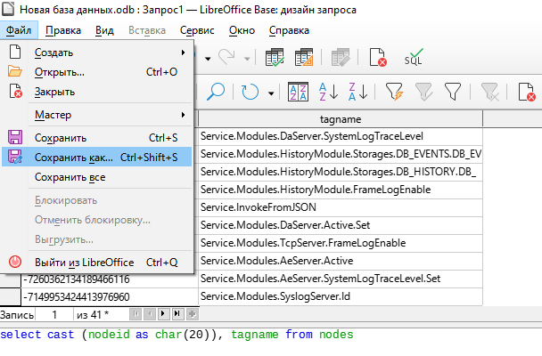Open the Правка menu

62,30
